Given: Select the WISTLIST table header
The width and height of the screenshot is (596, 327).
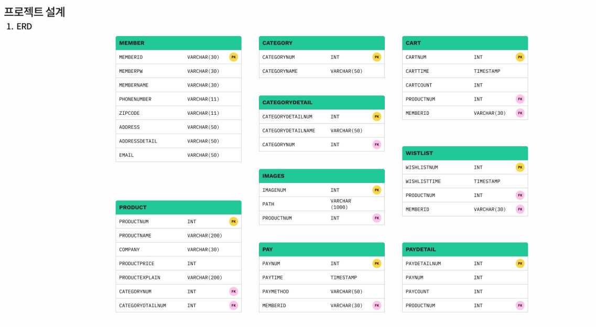Looking at the screenshot, I should (465, 153).
